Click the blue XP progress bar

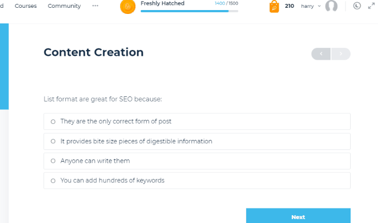click(x=189, y=11)
